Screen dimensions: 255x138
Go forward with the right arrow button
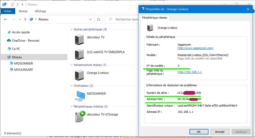14,19
